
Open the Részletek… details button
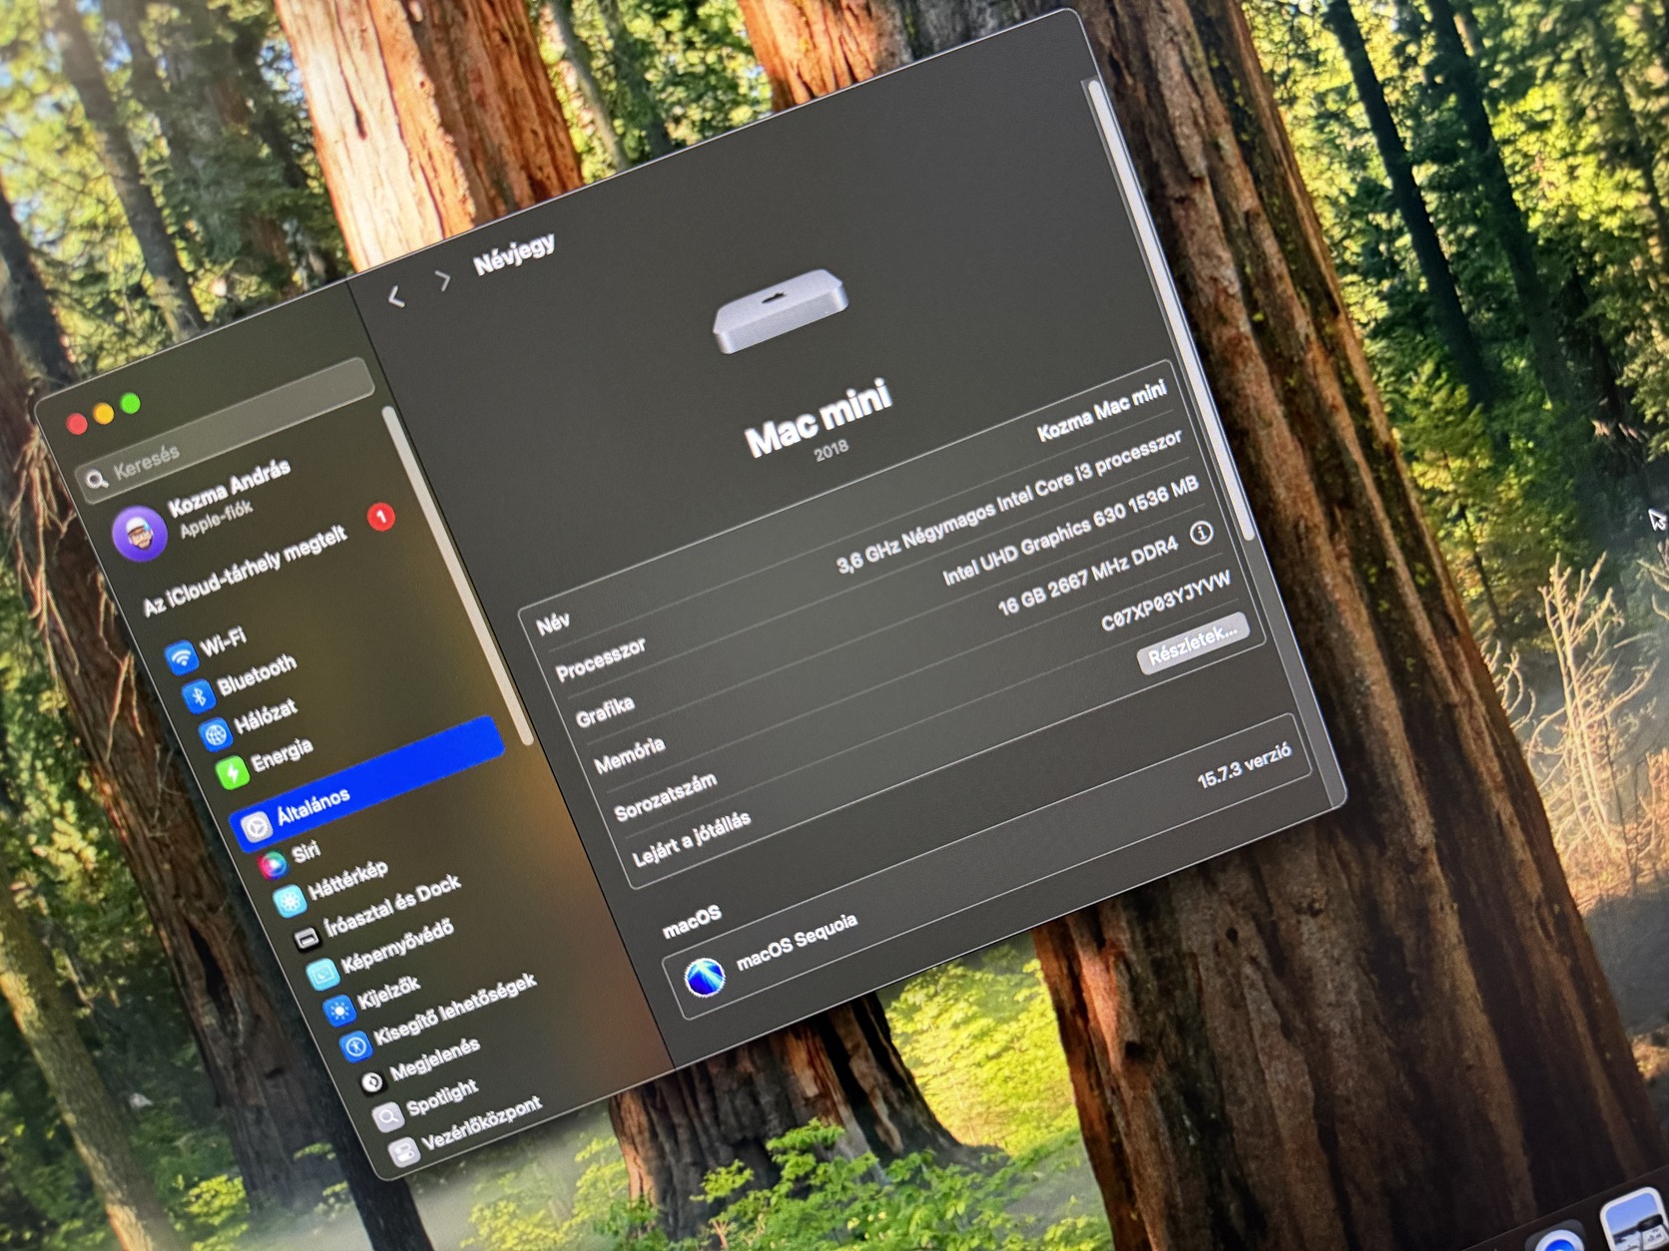(x=1193, y=643)
